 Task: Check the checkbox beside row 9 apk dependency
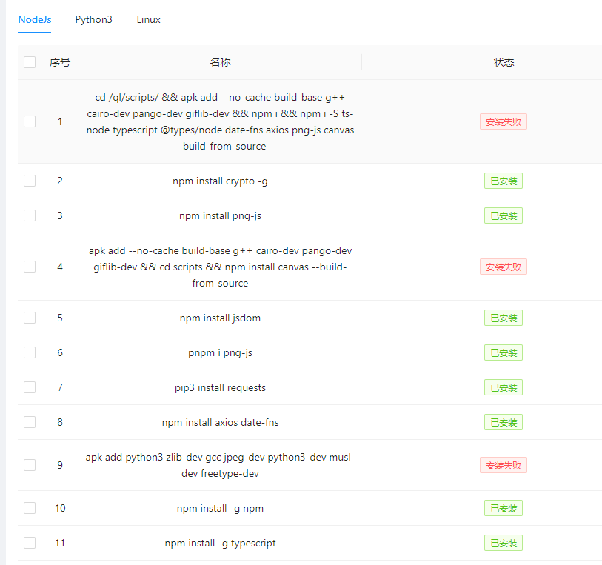click(x=30, y=465)
